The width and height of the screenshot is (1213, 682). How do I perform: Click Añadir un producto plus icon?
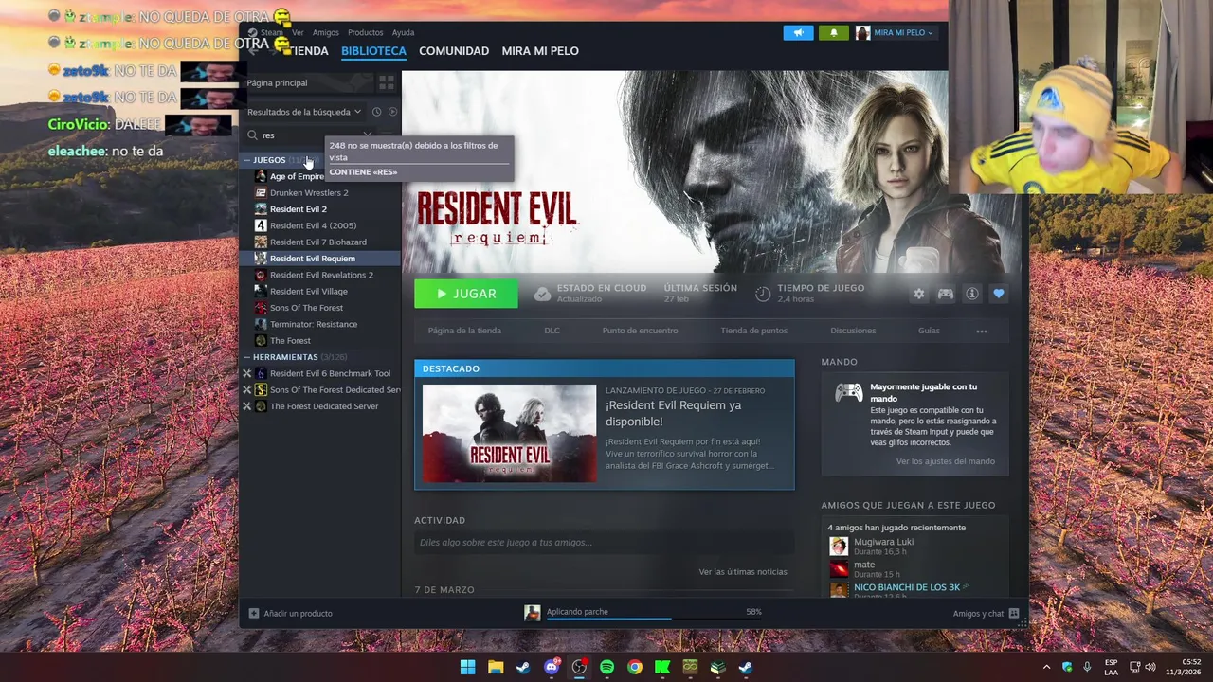(x=253, y=613)
